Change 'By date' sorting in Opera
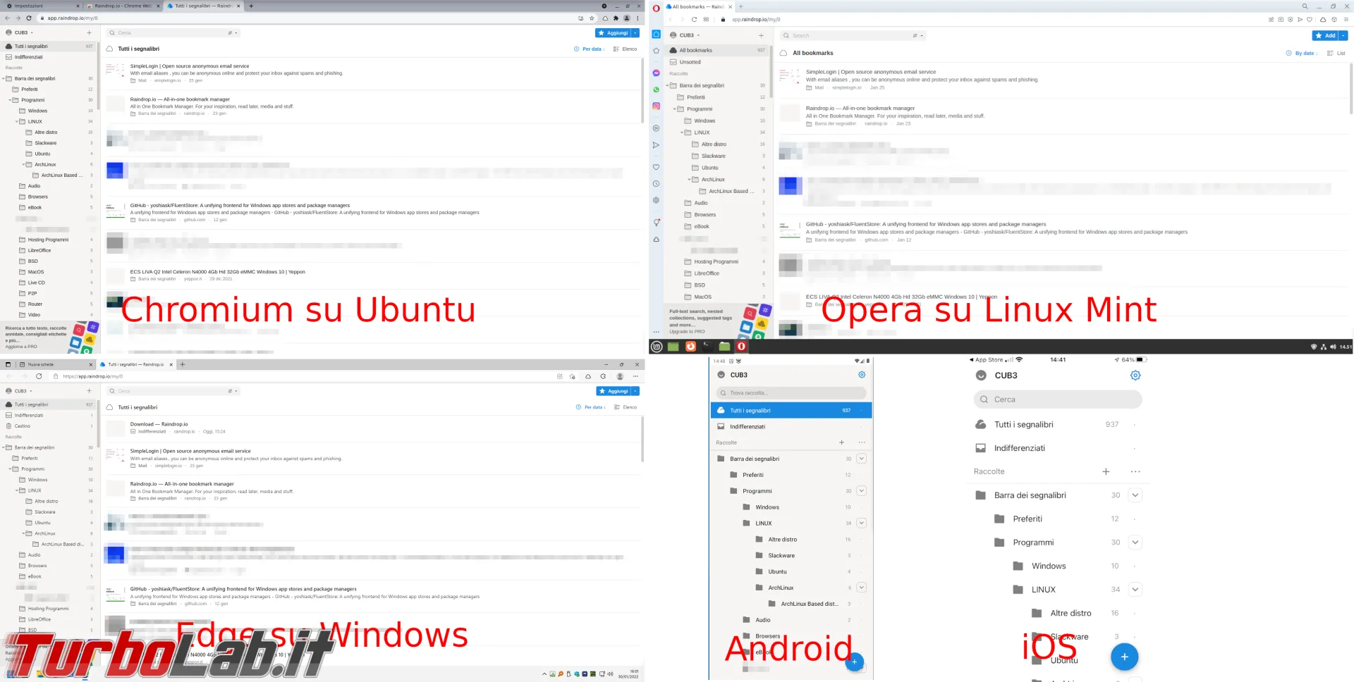Screen dimensions: 1354x682 click(x=1302, y=53)
